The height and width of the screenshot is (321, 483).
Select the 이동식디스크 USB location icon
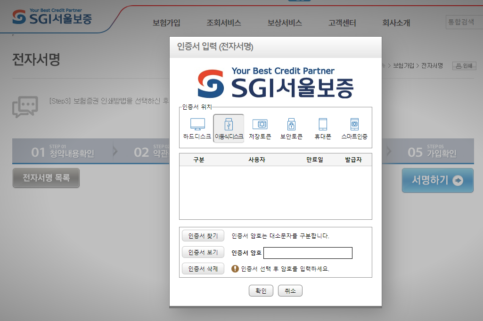(x=229, y=128)
